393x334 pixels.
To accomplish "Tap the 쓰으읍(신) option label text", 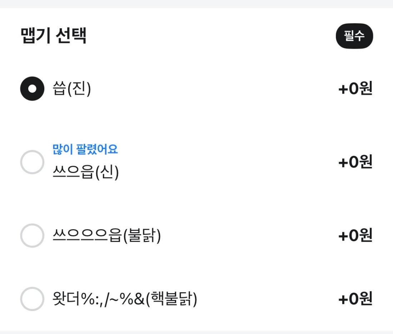I will [x=85, y=173].
